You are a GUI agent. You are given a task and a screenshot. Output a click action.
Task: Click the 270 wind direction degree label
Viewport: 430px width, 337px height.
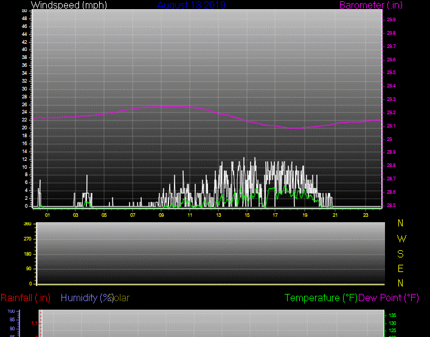click(x=28, y=239)
